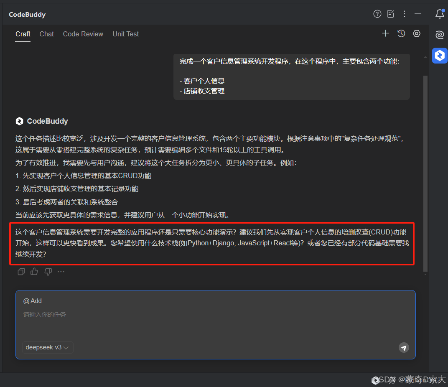Click the line '- 店铺收支管理'
The height and width of the screenshot is (387, 448).
[x=202, y=91]
